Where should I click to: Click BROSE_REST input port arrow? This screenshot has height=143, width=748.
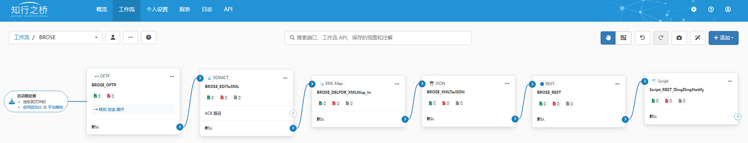point(532,84)
